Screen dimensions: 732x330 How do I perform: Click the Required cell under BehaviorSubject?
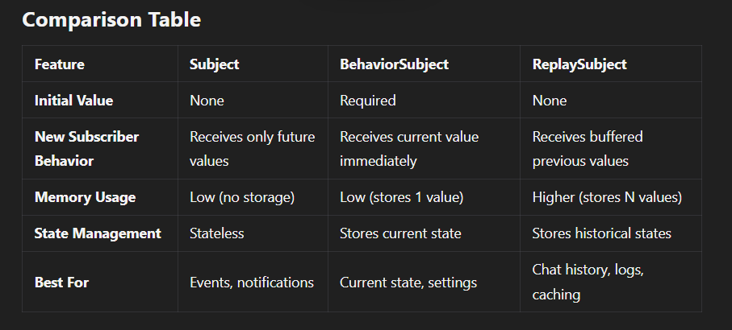click(x=368, y=101)
